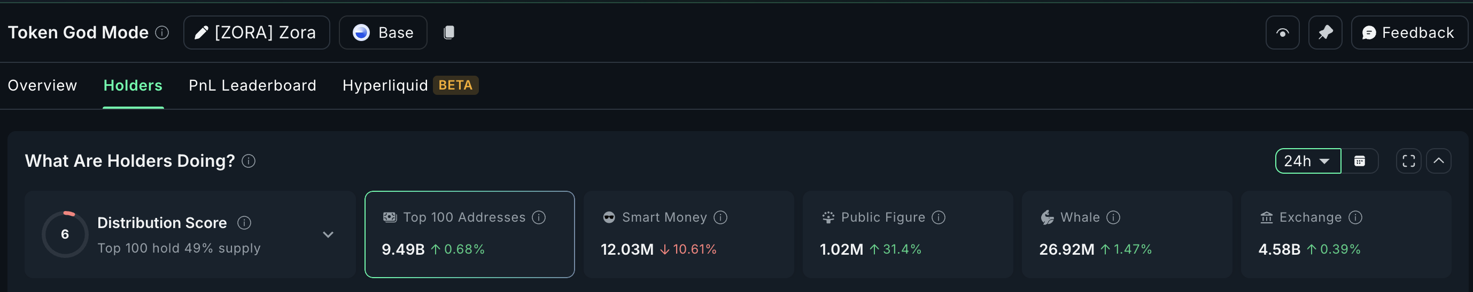
Task: Click the info icon next to Whale
Action: pyautogui.click(x=1113, y=217)
